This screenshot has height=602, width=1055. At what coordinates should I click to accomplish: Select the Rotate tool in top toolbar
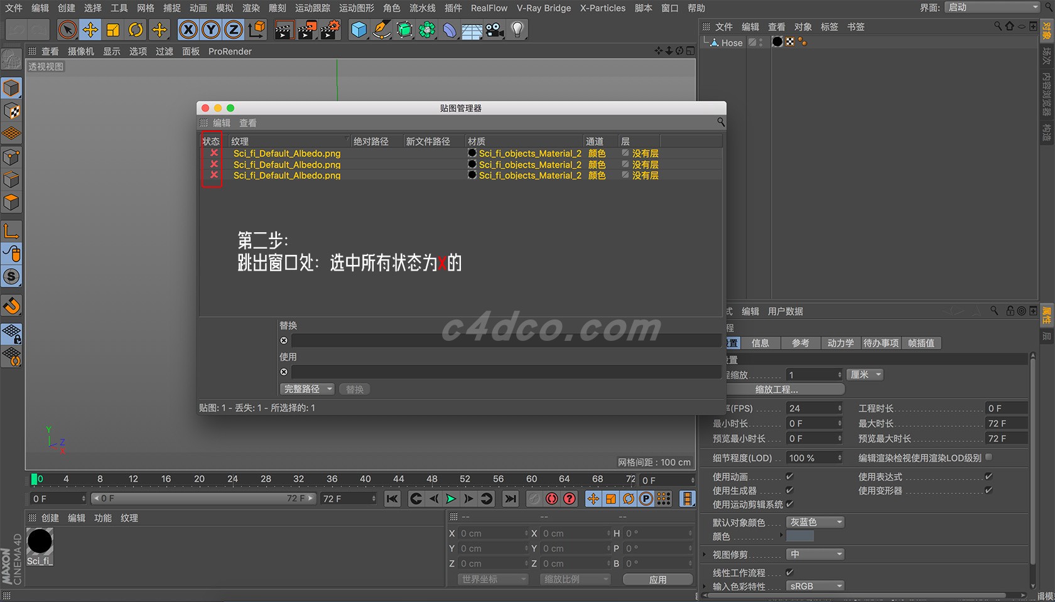[136, 30]
